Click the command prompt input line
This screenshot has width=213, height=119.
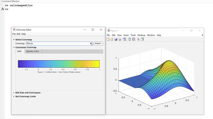(109, 9)
